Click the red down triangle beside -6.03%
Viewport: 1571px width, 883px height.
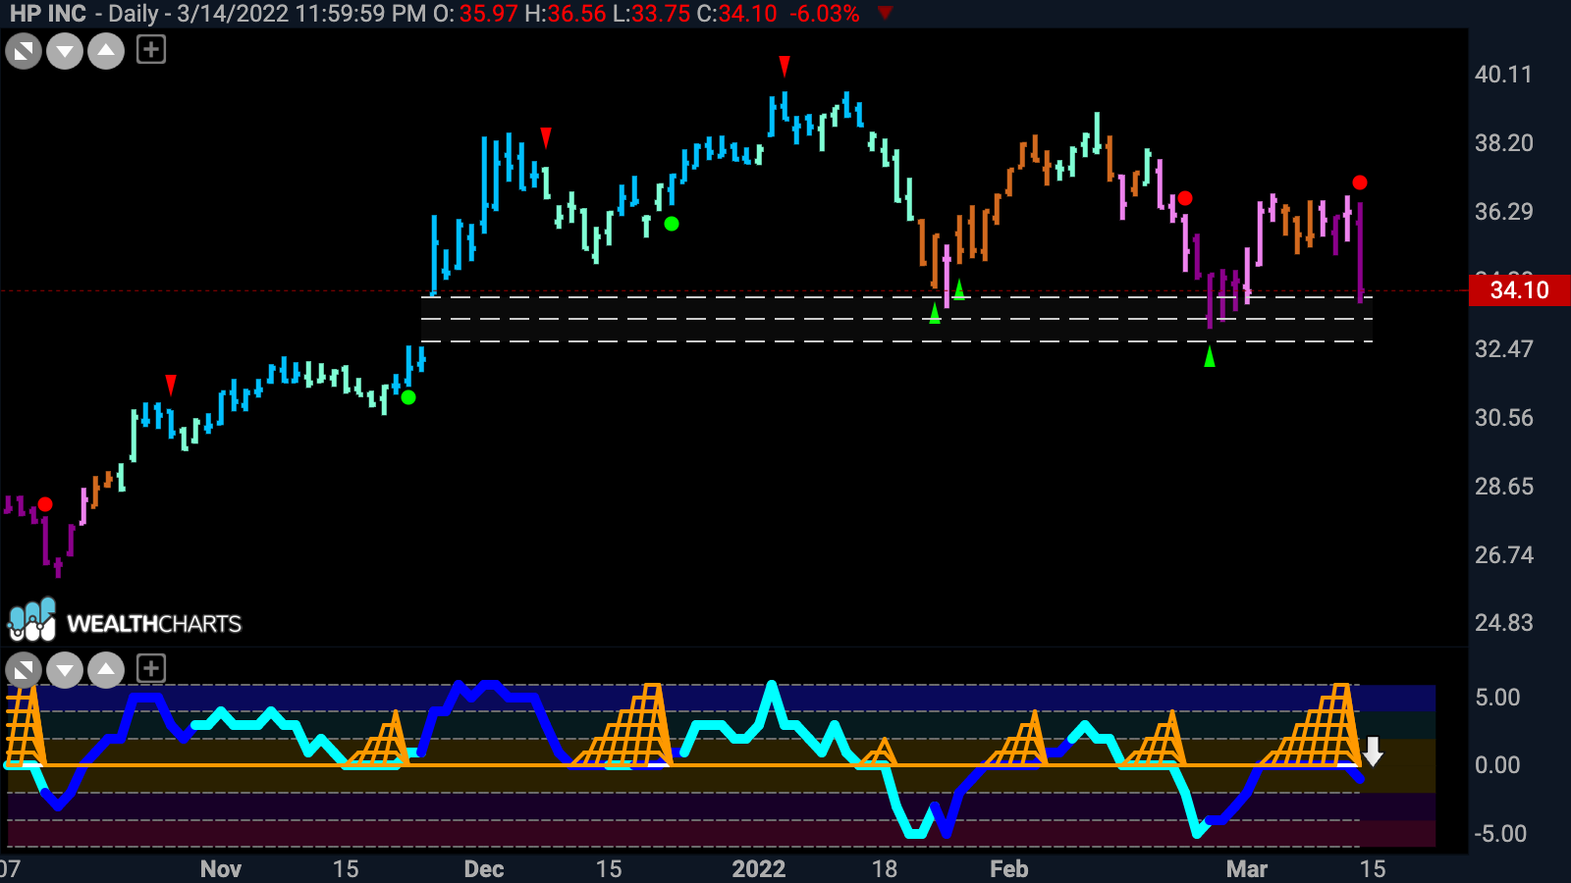click(886, 13)
